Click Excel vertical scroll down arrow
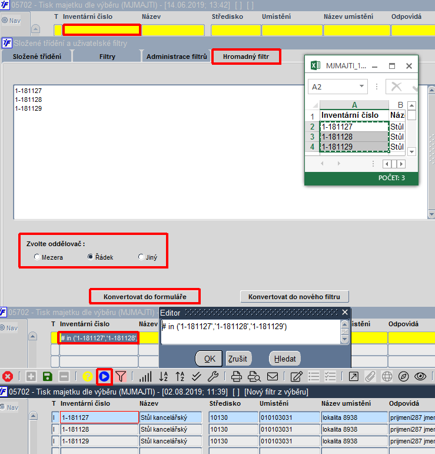This screenshot has height=454, width=435. pos(411,151)
